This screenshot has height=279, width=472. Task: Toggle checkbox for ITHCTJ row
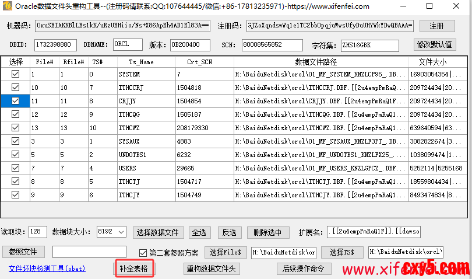point(15,182)
